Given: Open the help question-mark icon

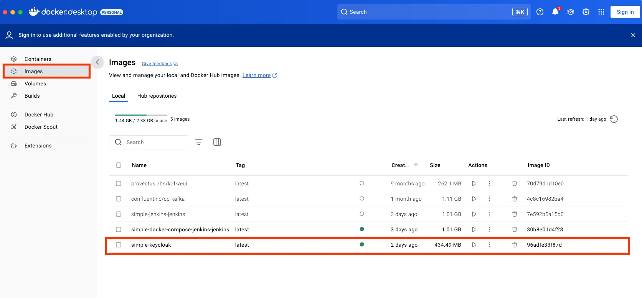Looking at the screenshot, I should click(540, 12).
